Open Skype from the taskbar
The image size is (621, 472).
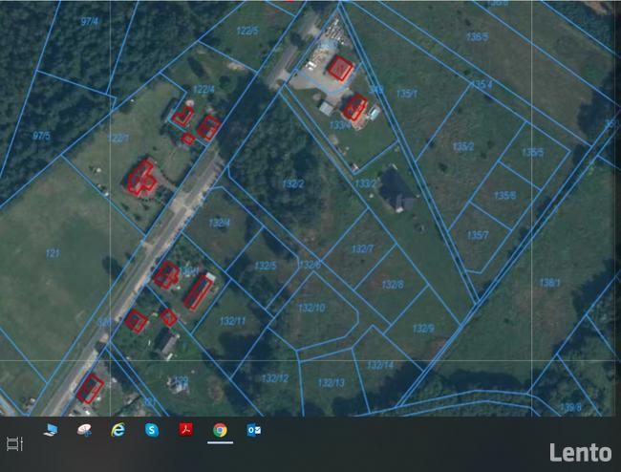pos(151,430)
